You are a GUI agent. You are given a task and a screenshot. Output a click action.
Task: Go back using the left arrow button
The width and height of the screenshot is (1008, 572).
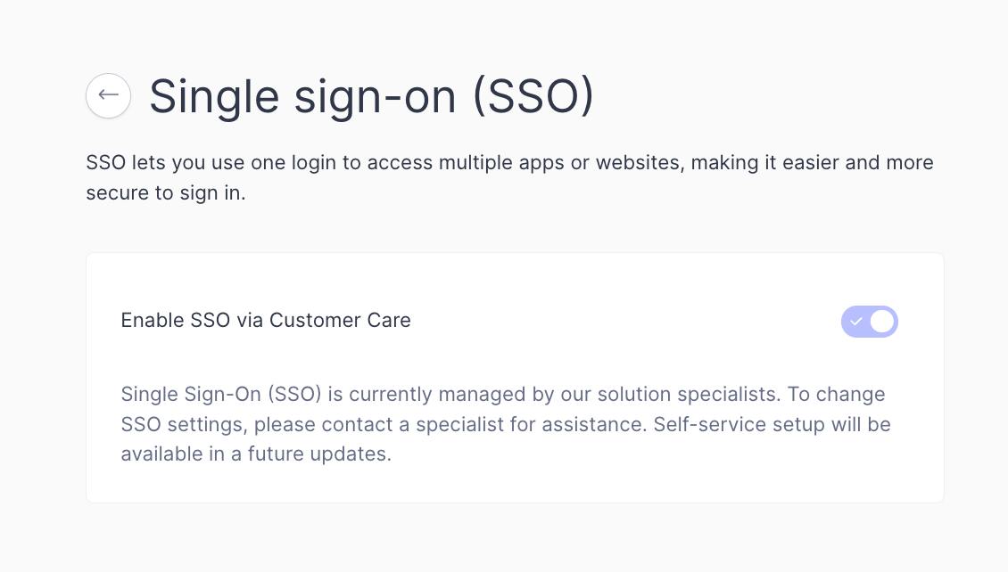(x=108, y=95)
